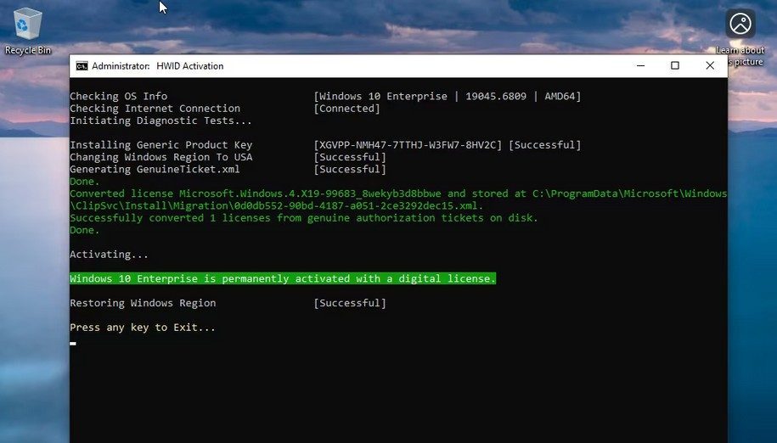Select the product key 'XGVPP-NMH47-7TTHJ-W3FW7-8HV2C'
The height and width of the screenshot is (443, 777).
pyautogui.click(x=408, y=145)
